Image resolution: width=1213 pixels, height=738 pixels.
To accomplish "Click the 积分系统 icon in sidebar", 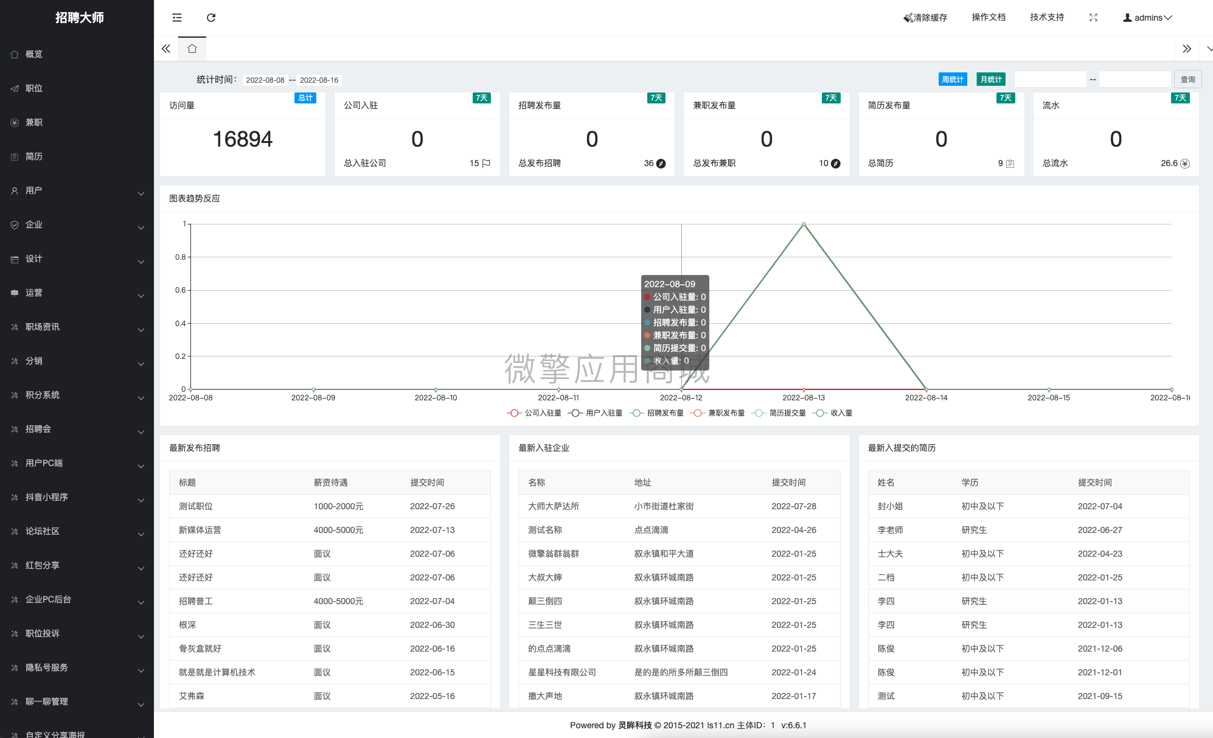I will click(15, 395).
